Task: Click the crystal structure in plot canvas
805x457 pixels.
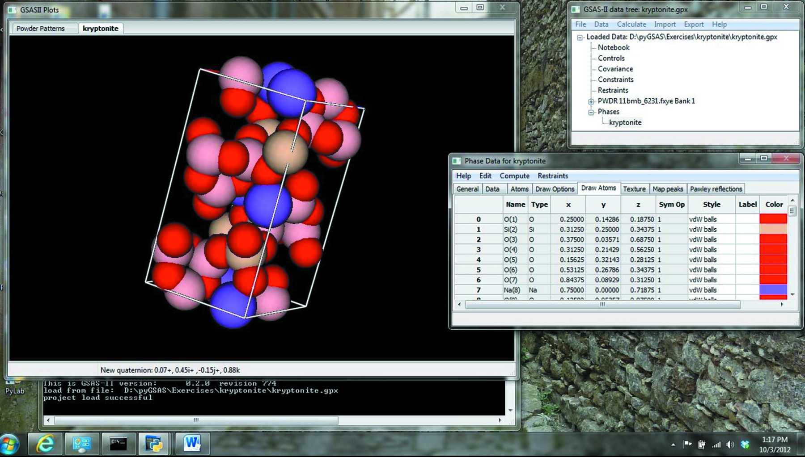Action: click(x=254, y=193)
